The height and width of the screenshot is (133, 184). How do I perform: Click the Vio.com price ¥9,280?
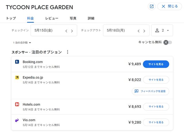pos(135,122)
